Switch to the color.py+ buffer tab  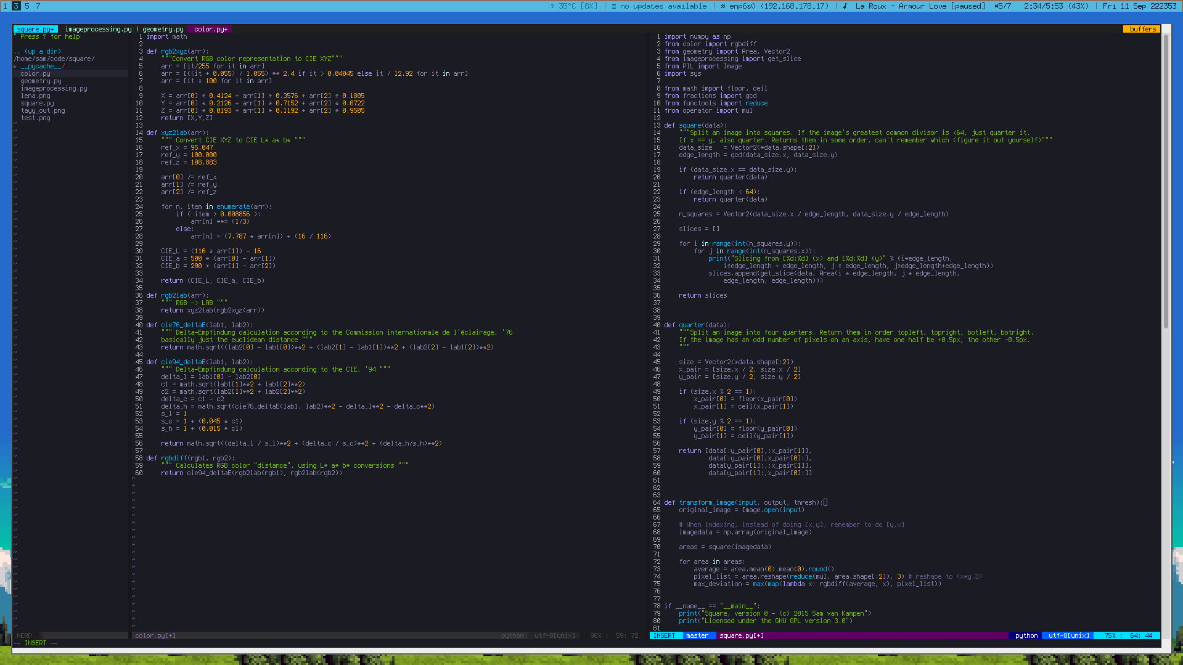click(210, 29)
